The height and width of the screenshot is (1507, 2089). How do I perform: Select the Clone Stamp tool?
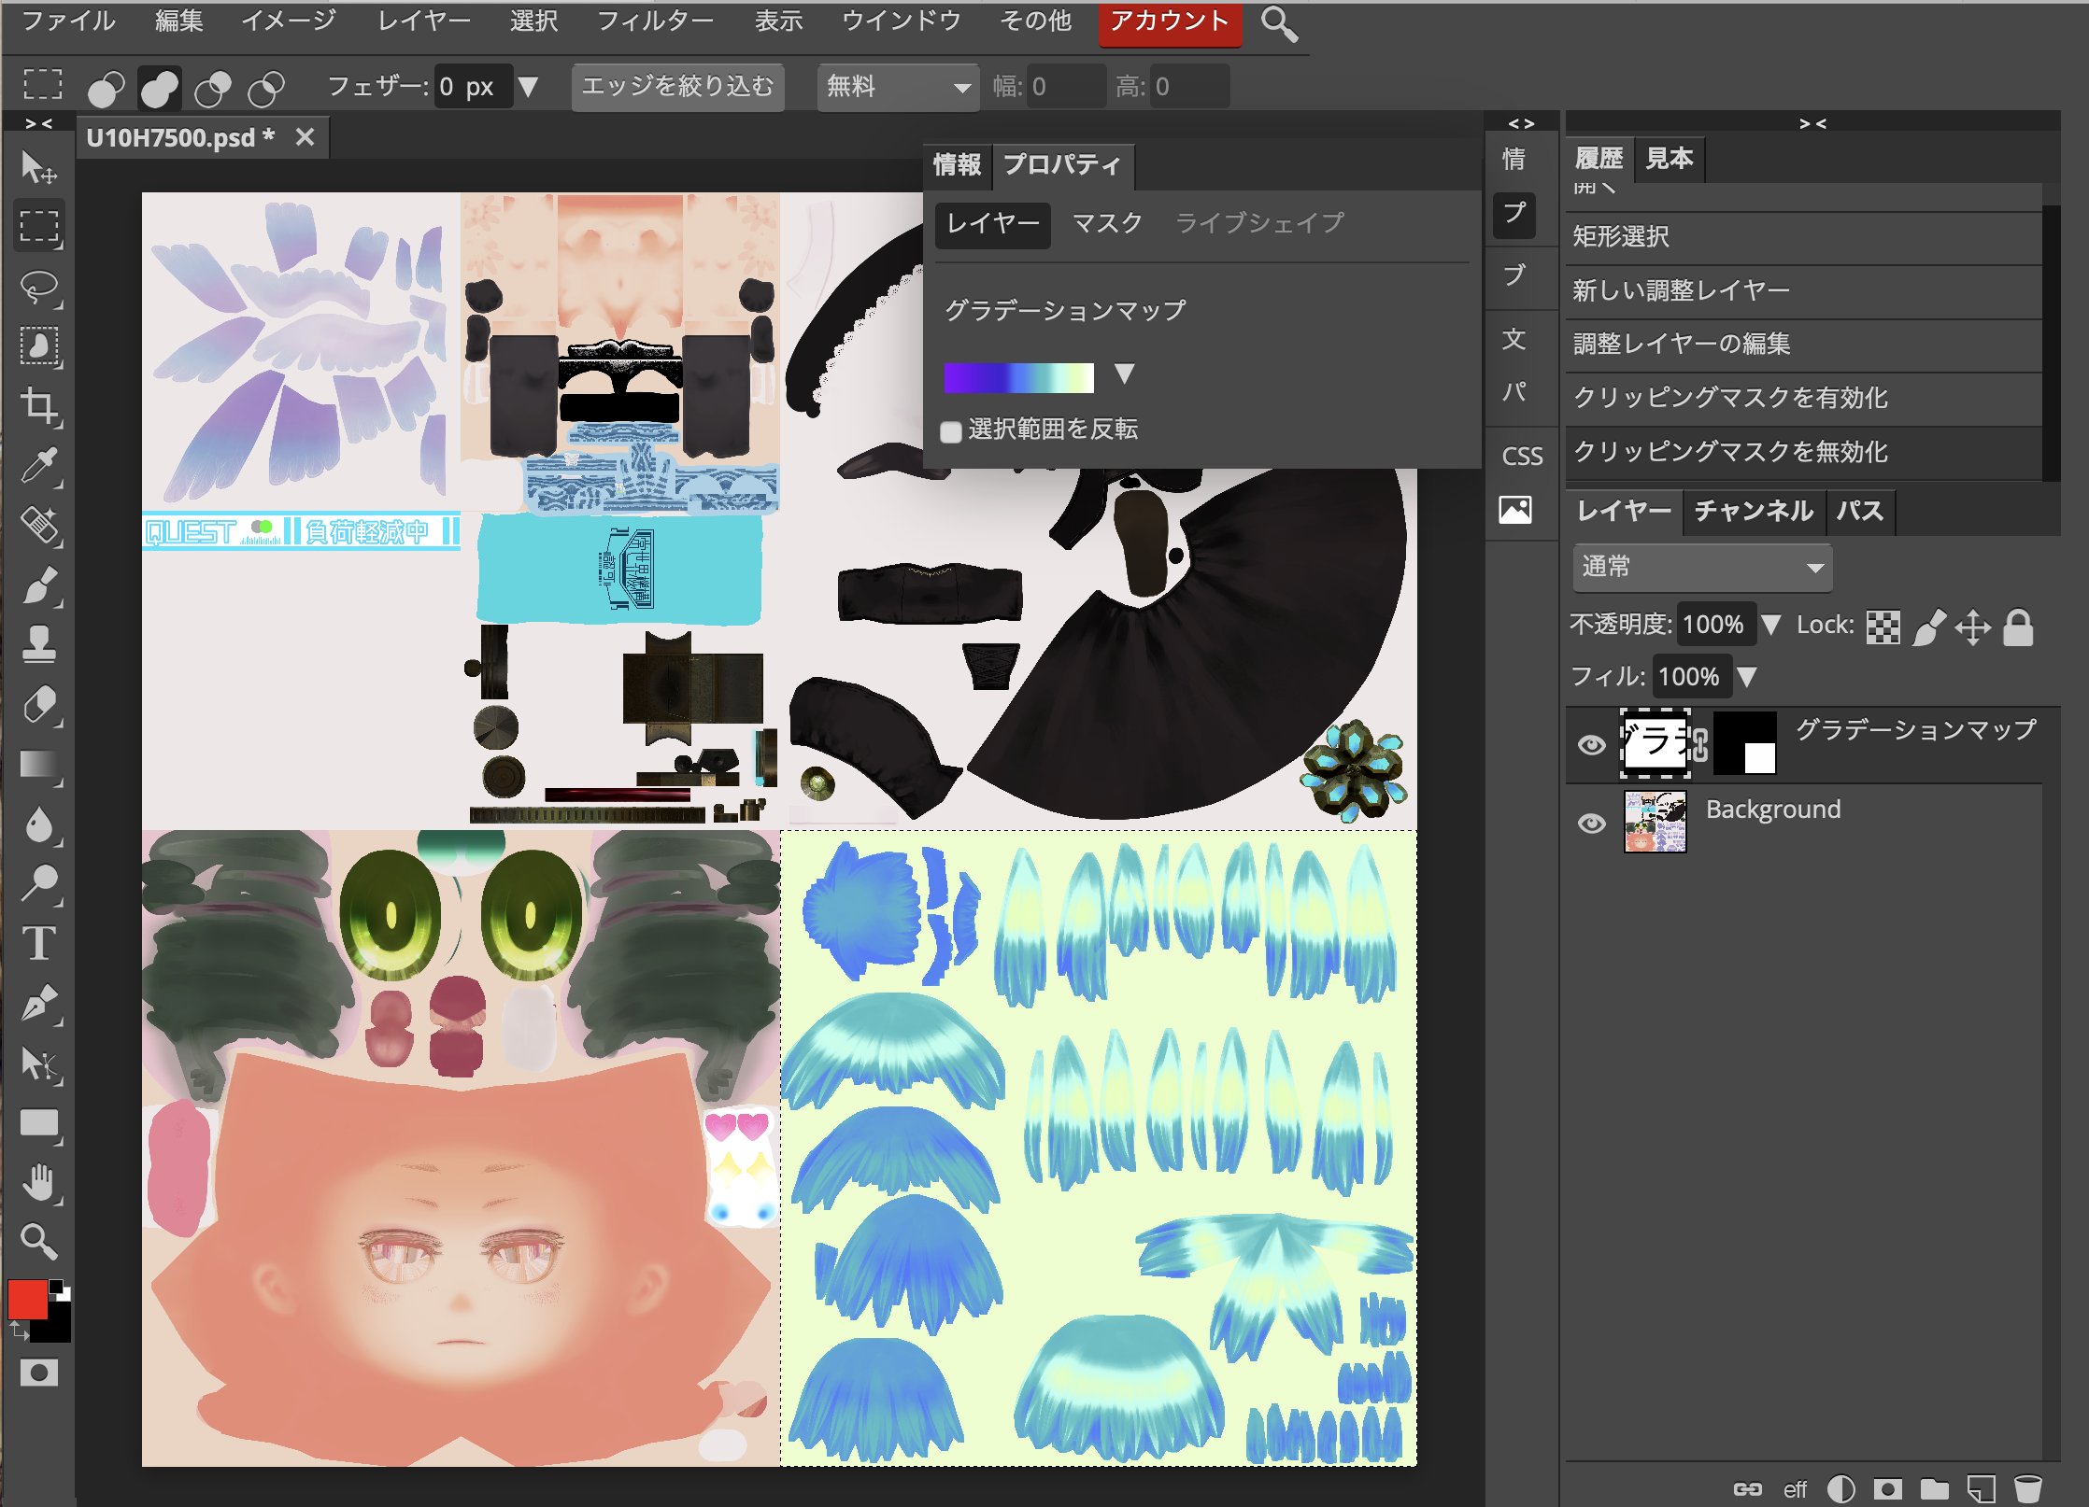pos(41,644)
